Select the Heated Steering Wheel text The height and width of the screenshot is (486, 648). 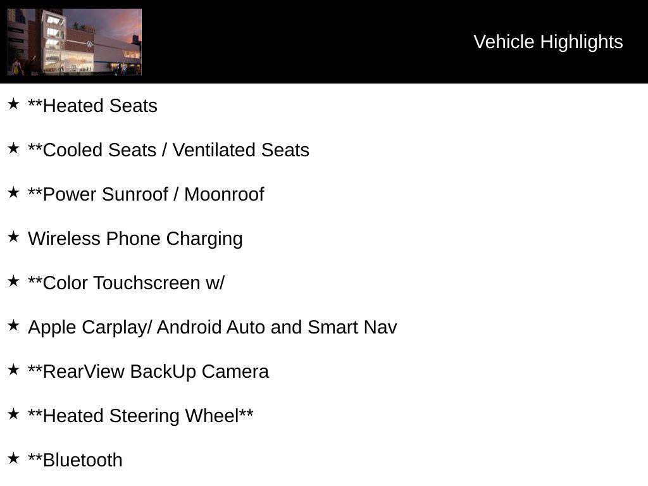[140, 416]
